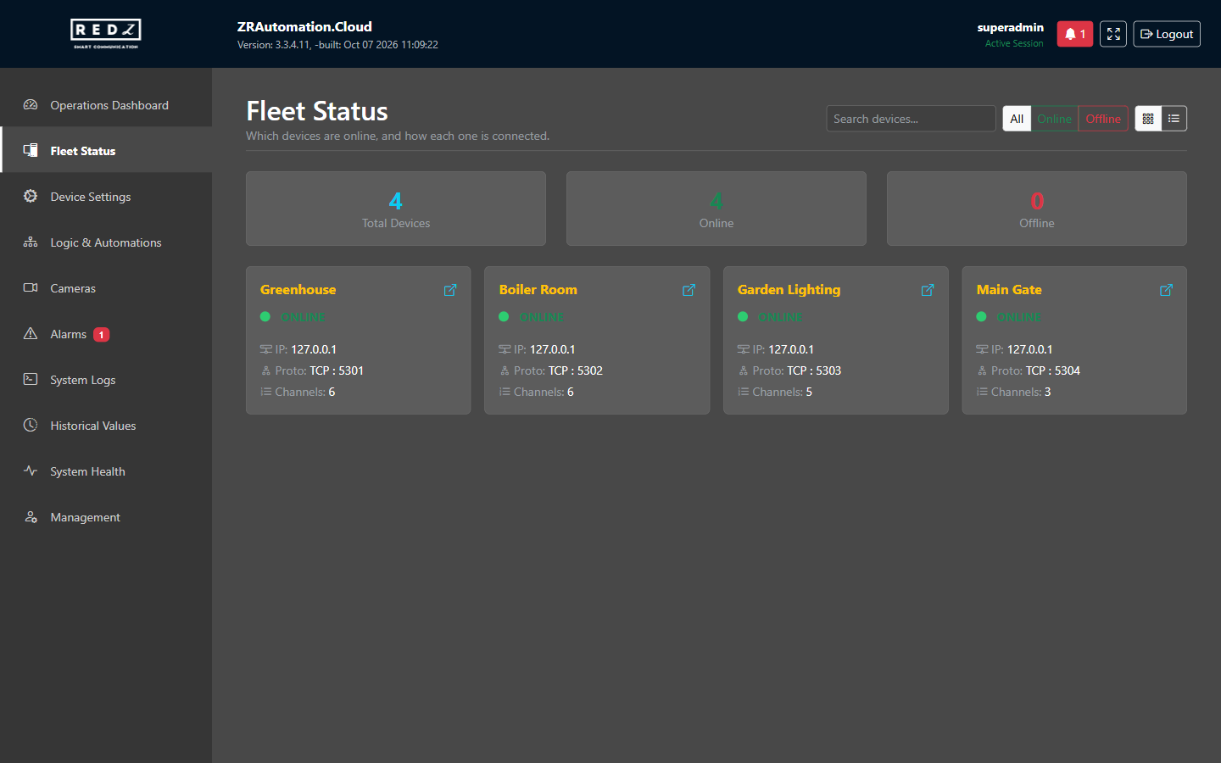Click the superadmin username

pos(1010,27)
